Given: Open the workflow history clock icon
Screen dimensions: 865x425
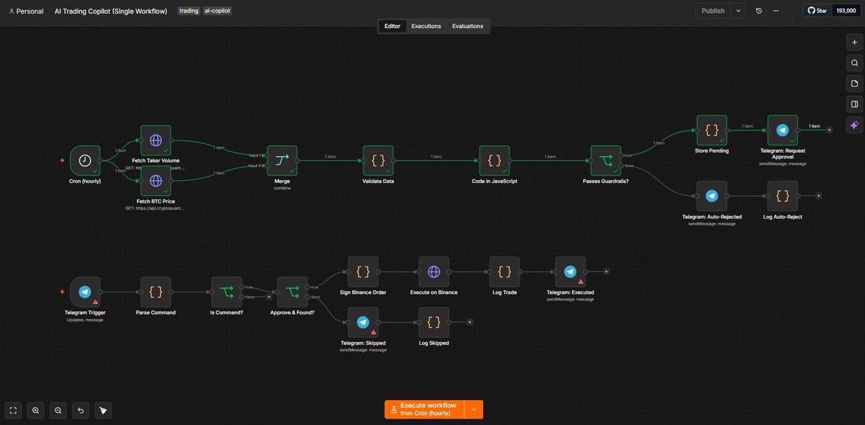Looking at the screenshot, I should click(x=759, y=11).
